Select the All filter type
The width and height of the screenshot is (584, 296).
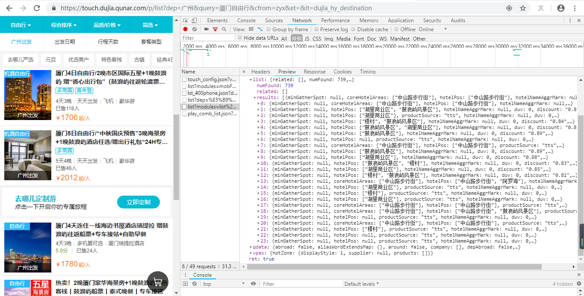tap(284, 38)
